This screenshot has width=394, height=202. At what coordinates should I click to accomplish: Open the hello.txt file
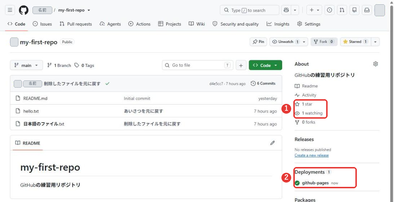pos(31,111)
